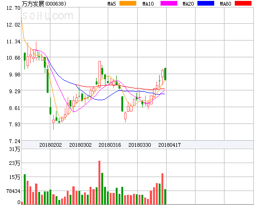Viewport: 280px width, 205px height.
Task: Click the 10.66 price axis label
Action: [14, 58]
